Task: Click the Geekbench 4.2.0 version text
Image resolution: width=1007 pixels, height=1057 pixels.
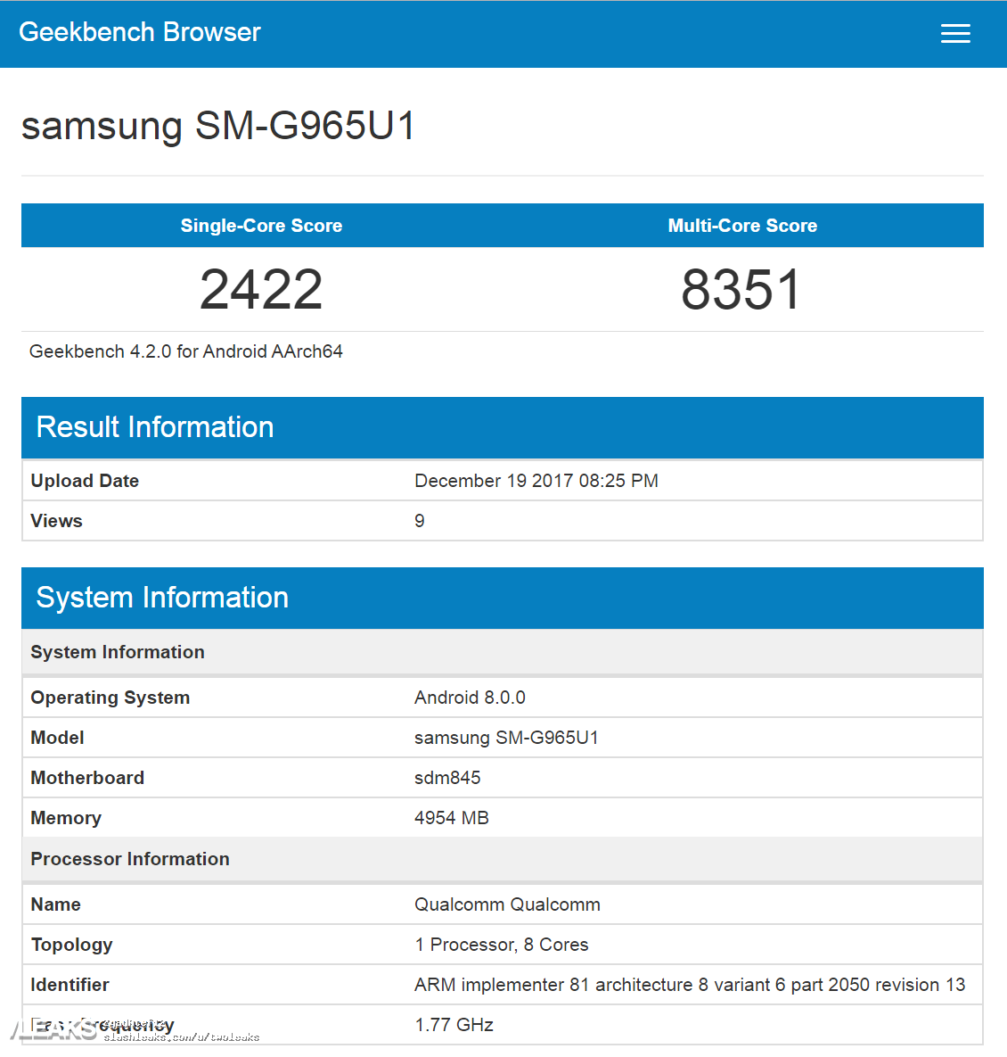Action: 186,351
